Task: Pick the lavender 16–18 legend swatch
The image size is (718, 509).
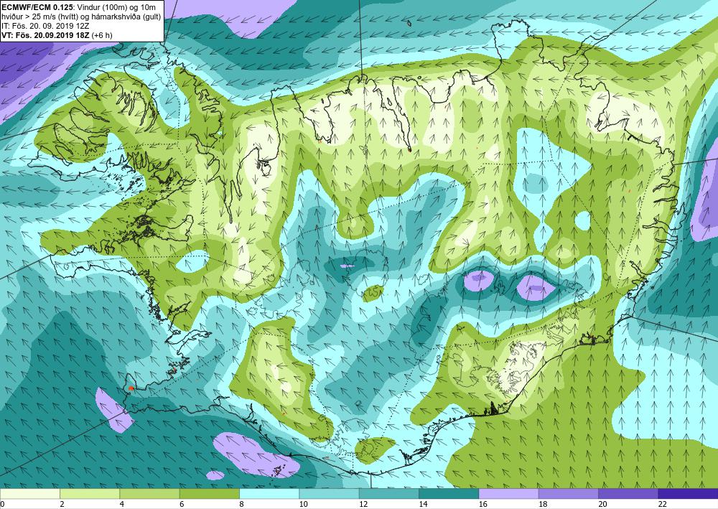Action: pos(509,493)
